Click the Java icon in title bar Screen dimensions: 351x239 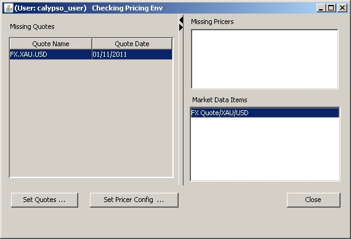click(9, 8)
